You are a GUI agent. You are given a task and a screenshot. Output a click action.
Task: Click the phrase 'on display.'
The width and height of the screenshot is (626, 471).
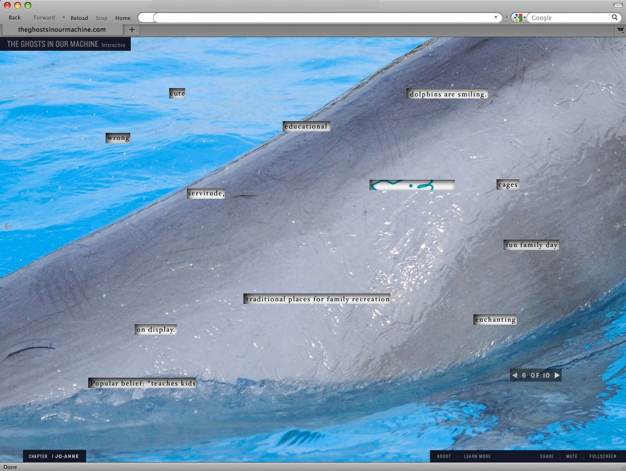click(156, 329)
